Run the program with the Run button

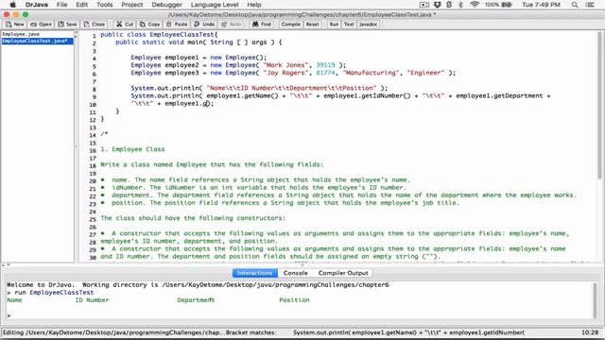click(x=334, y=25)
